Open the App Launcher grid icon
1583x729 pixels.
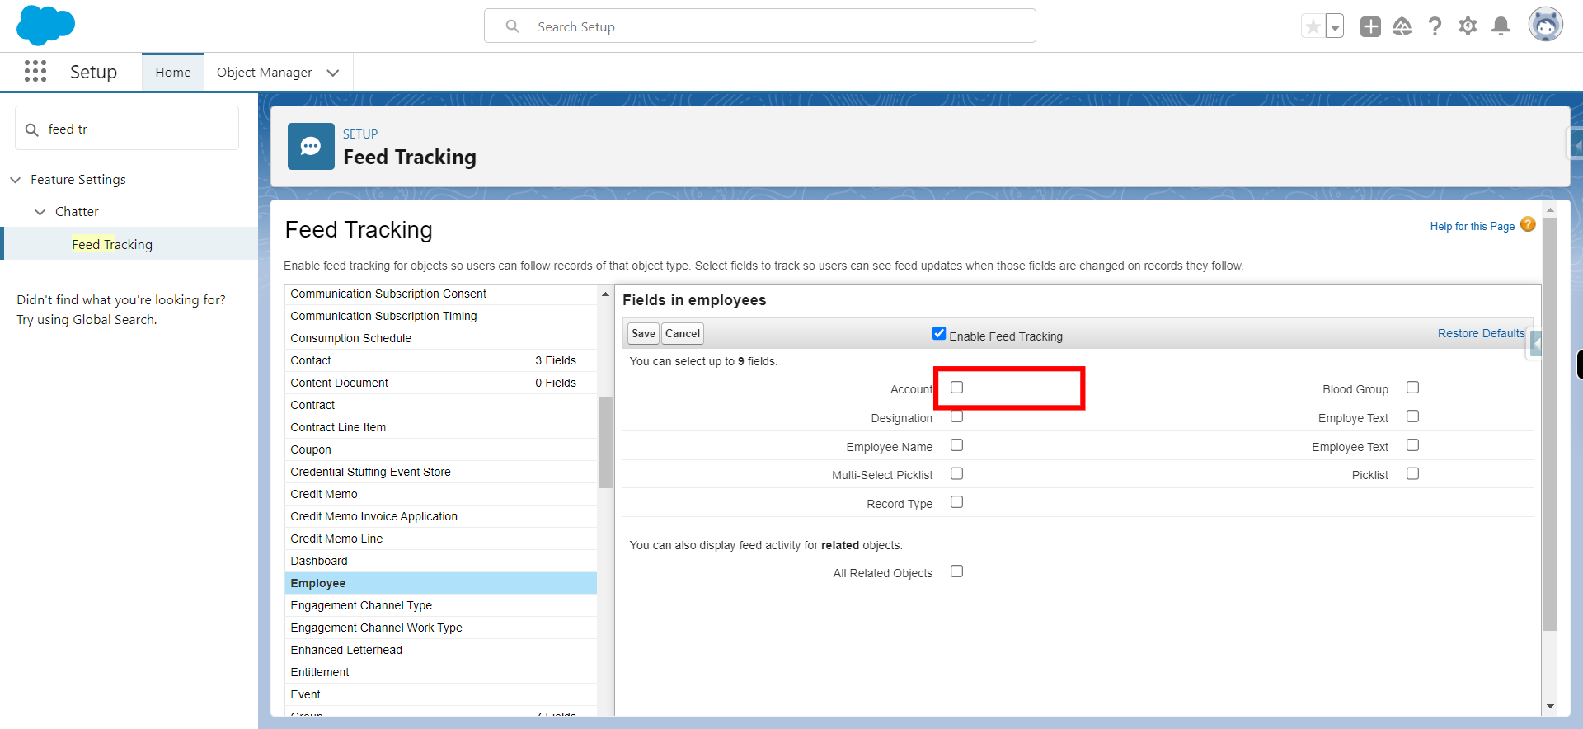tap(35, 72)
